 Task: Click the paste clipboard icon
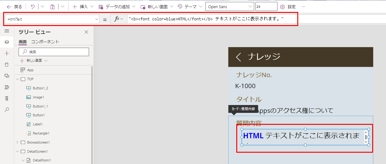[x=53, y=7]
